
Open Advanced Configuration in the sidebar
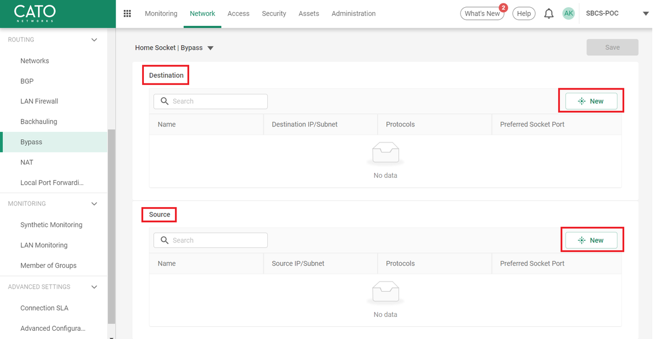pos(54,329)
